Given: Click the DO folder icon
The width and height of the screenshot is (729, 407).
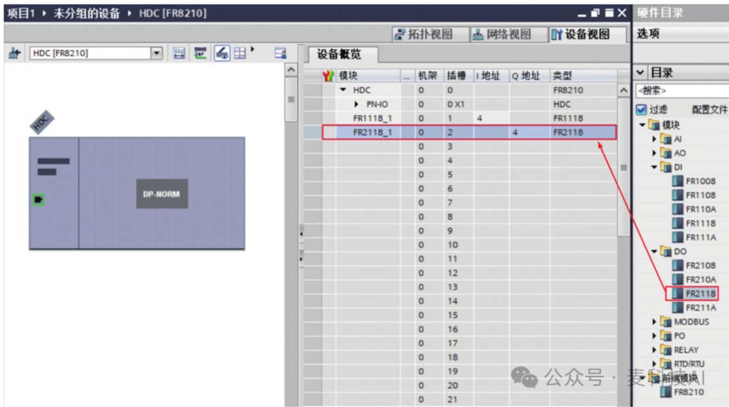Looking at the screenshot, I should click(666, 251).
